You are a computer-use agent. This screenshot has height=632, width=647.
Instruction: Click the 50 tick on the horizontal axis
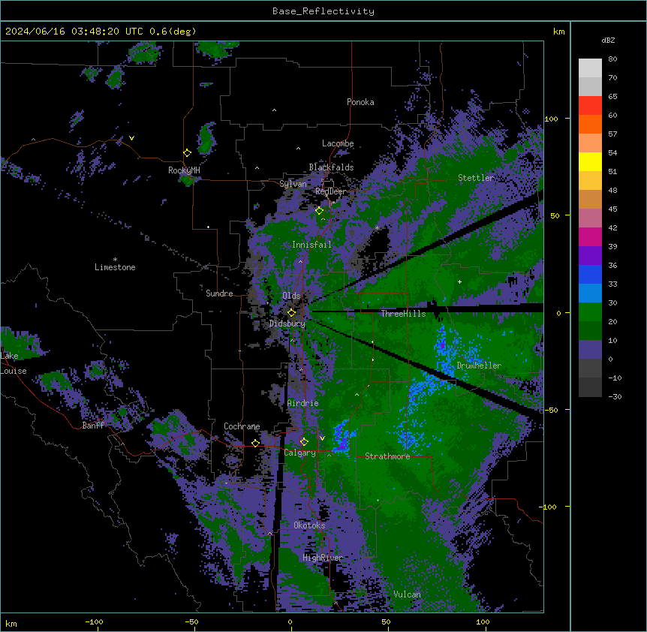[x=386, y=621]
